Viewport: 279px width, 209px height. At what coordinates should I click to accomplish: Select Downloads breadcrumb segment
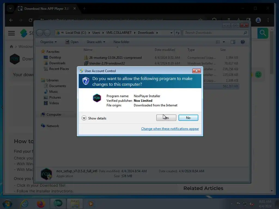click(x=146, y=33)
